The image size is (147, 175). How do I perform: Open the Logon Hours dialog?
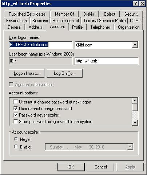(27, 73)
